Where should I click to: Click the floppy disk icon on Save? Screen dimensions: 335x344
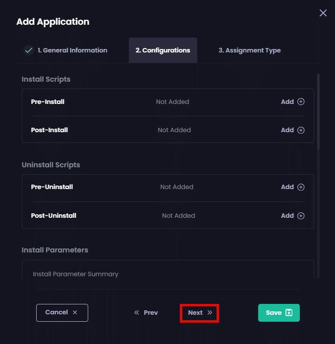click(289, 313)
